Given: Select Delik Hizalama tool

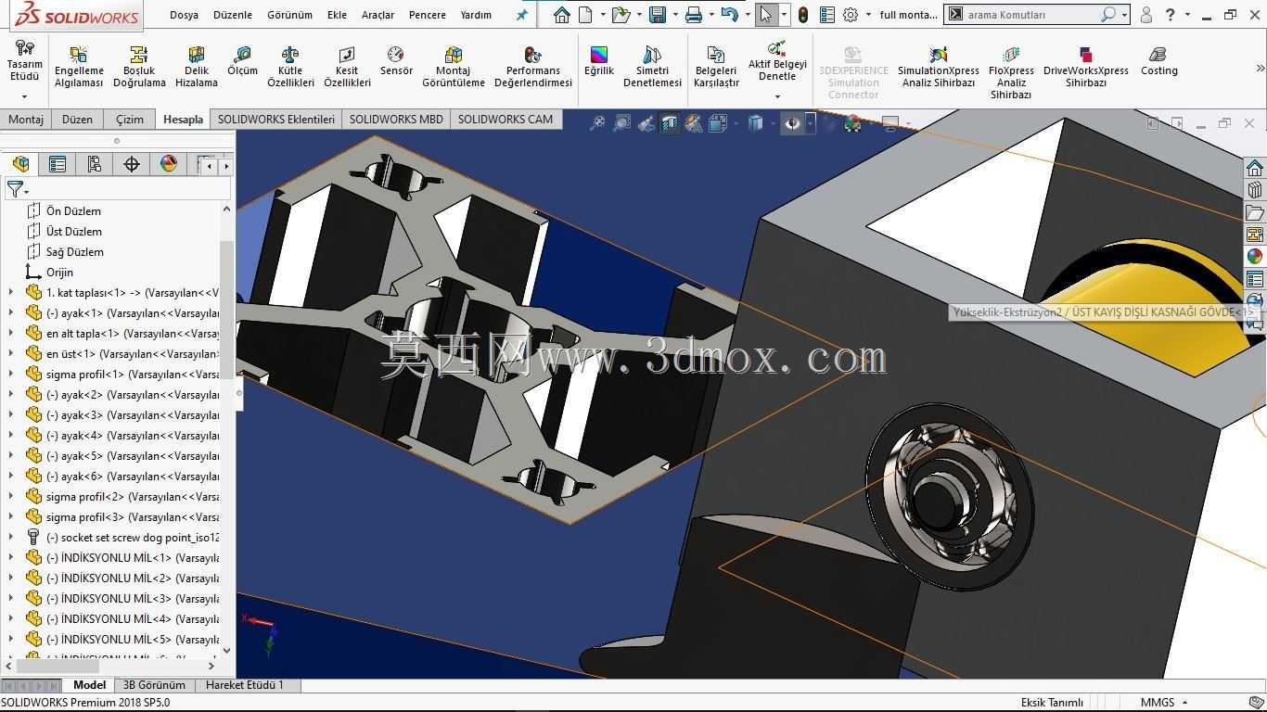Looking at the screenshot, I should coord(197,67).
